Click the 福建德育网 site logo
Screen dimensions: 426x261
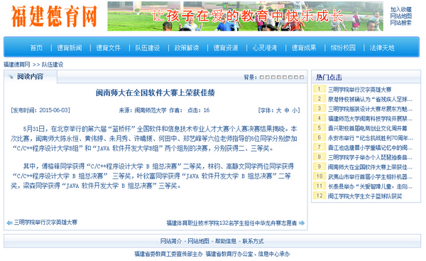click(54, 16)
